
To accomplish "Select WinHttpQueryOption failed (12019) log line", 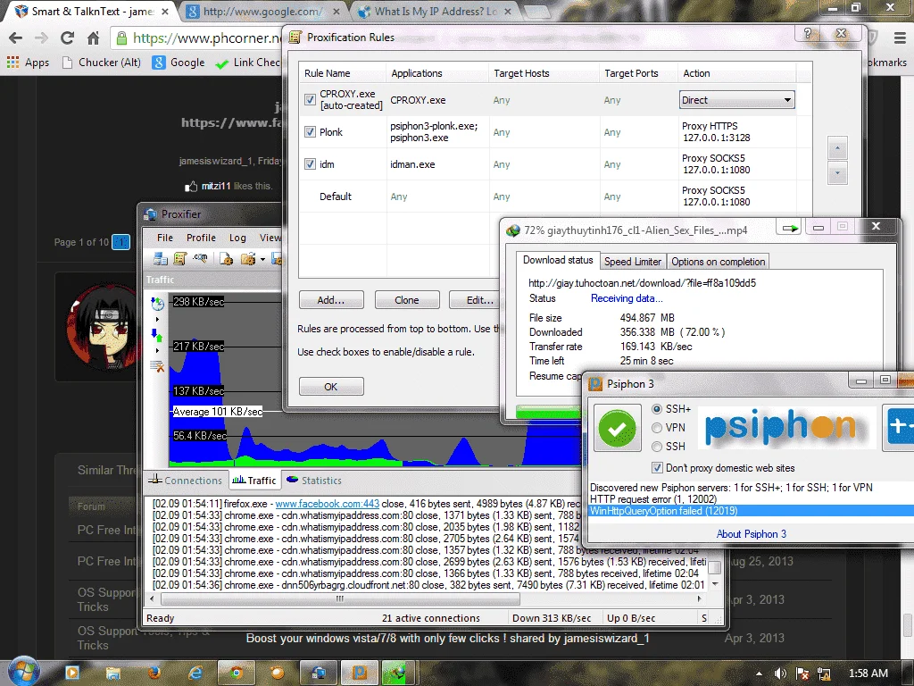I will [x=752, y=511].
